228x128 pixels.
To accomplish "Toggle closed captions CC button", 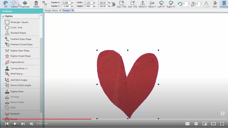I will tap(187, 124).
